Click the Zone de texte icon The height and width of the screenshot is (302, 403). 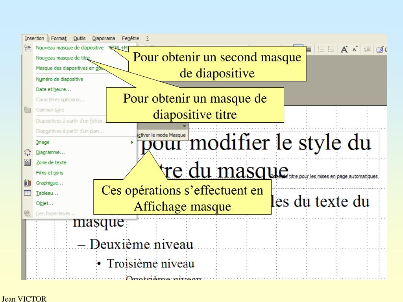click(27, 162)
